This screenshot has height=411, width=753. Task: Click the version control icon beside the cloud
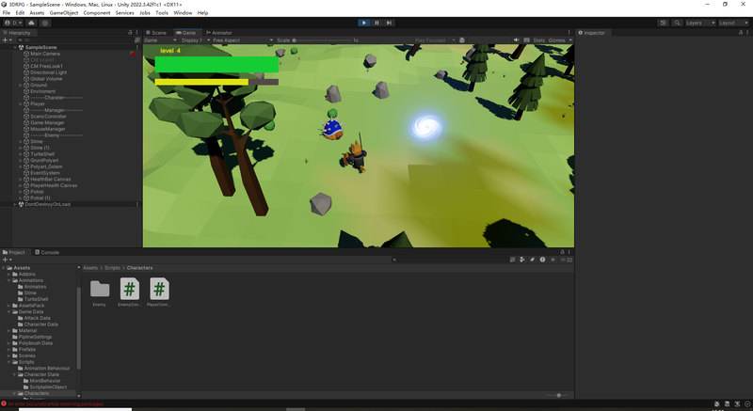(x=45, y=23)
